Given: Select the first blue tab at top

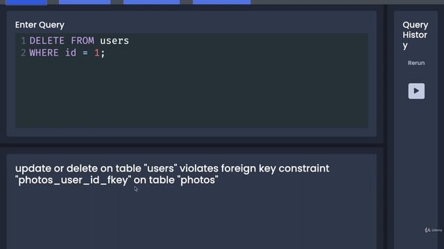Looking at the screenshot, I should (26, 2).
